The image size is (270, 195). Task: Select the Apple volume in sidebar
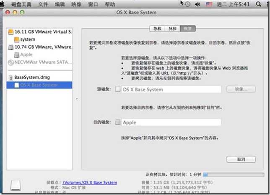point(39,55)
